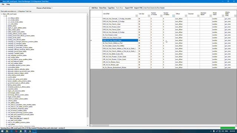Viewport: 237px width, 133px height.
Task: Open the Number of Horses column filter dropdown
Action: coord(161,16)
